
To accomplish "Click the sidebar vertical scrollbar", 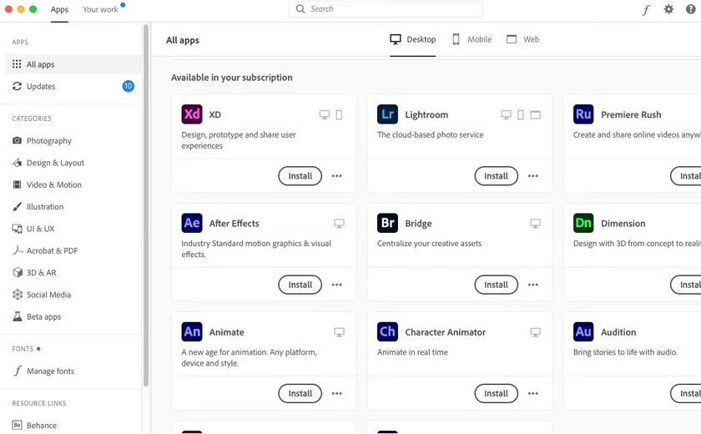I will point(146,209).
